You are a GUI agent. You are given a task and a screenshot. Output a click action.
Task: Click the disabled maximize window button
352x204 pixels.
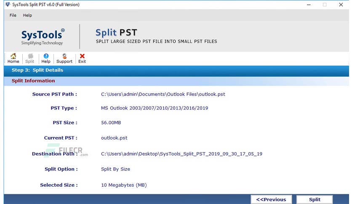(325, 5)
